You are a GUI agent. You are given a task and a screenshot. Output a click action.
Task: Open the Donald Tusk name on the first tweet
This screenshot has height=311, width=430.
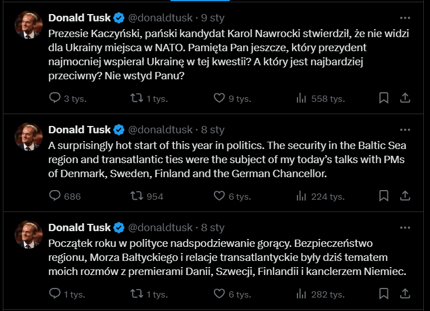point(79,17)
